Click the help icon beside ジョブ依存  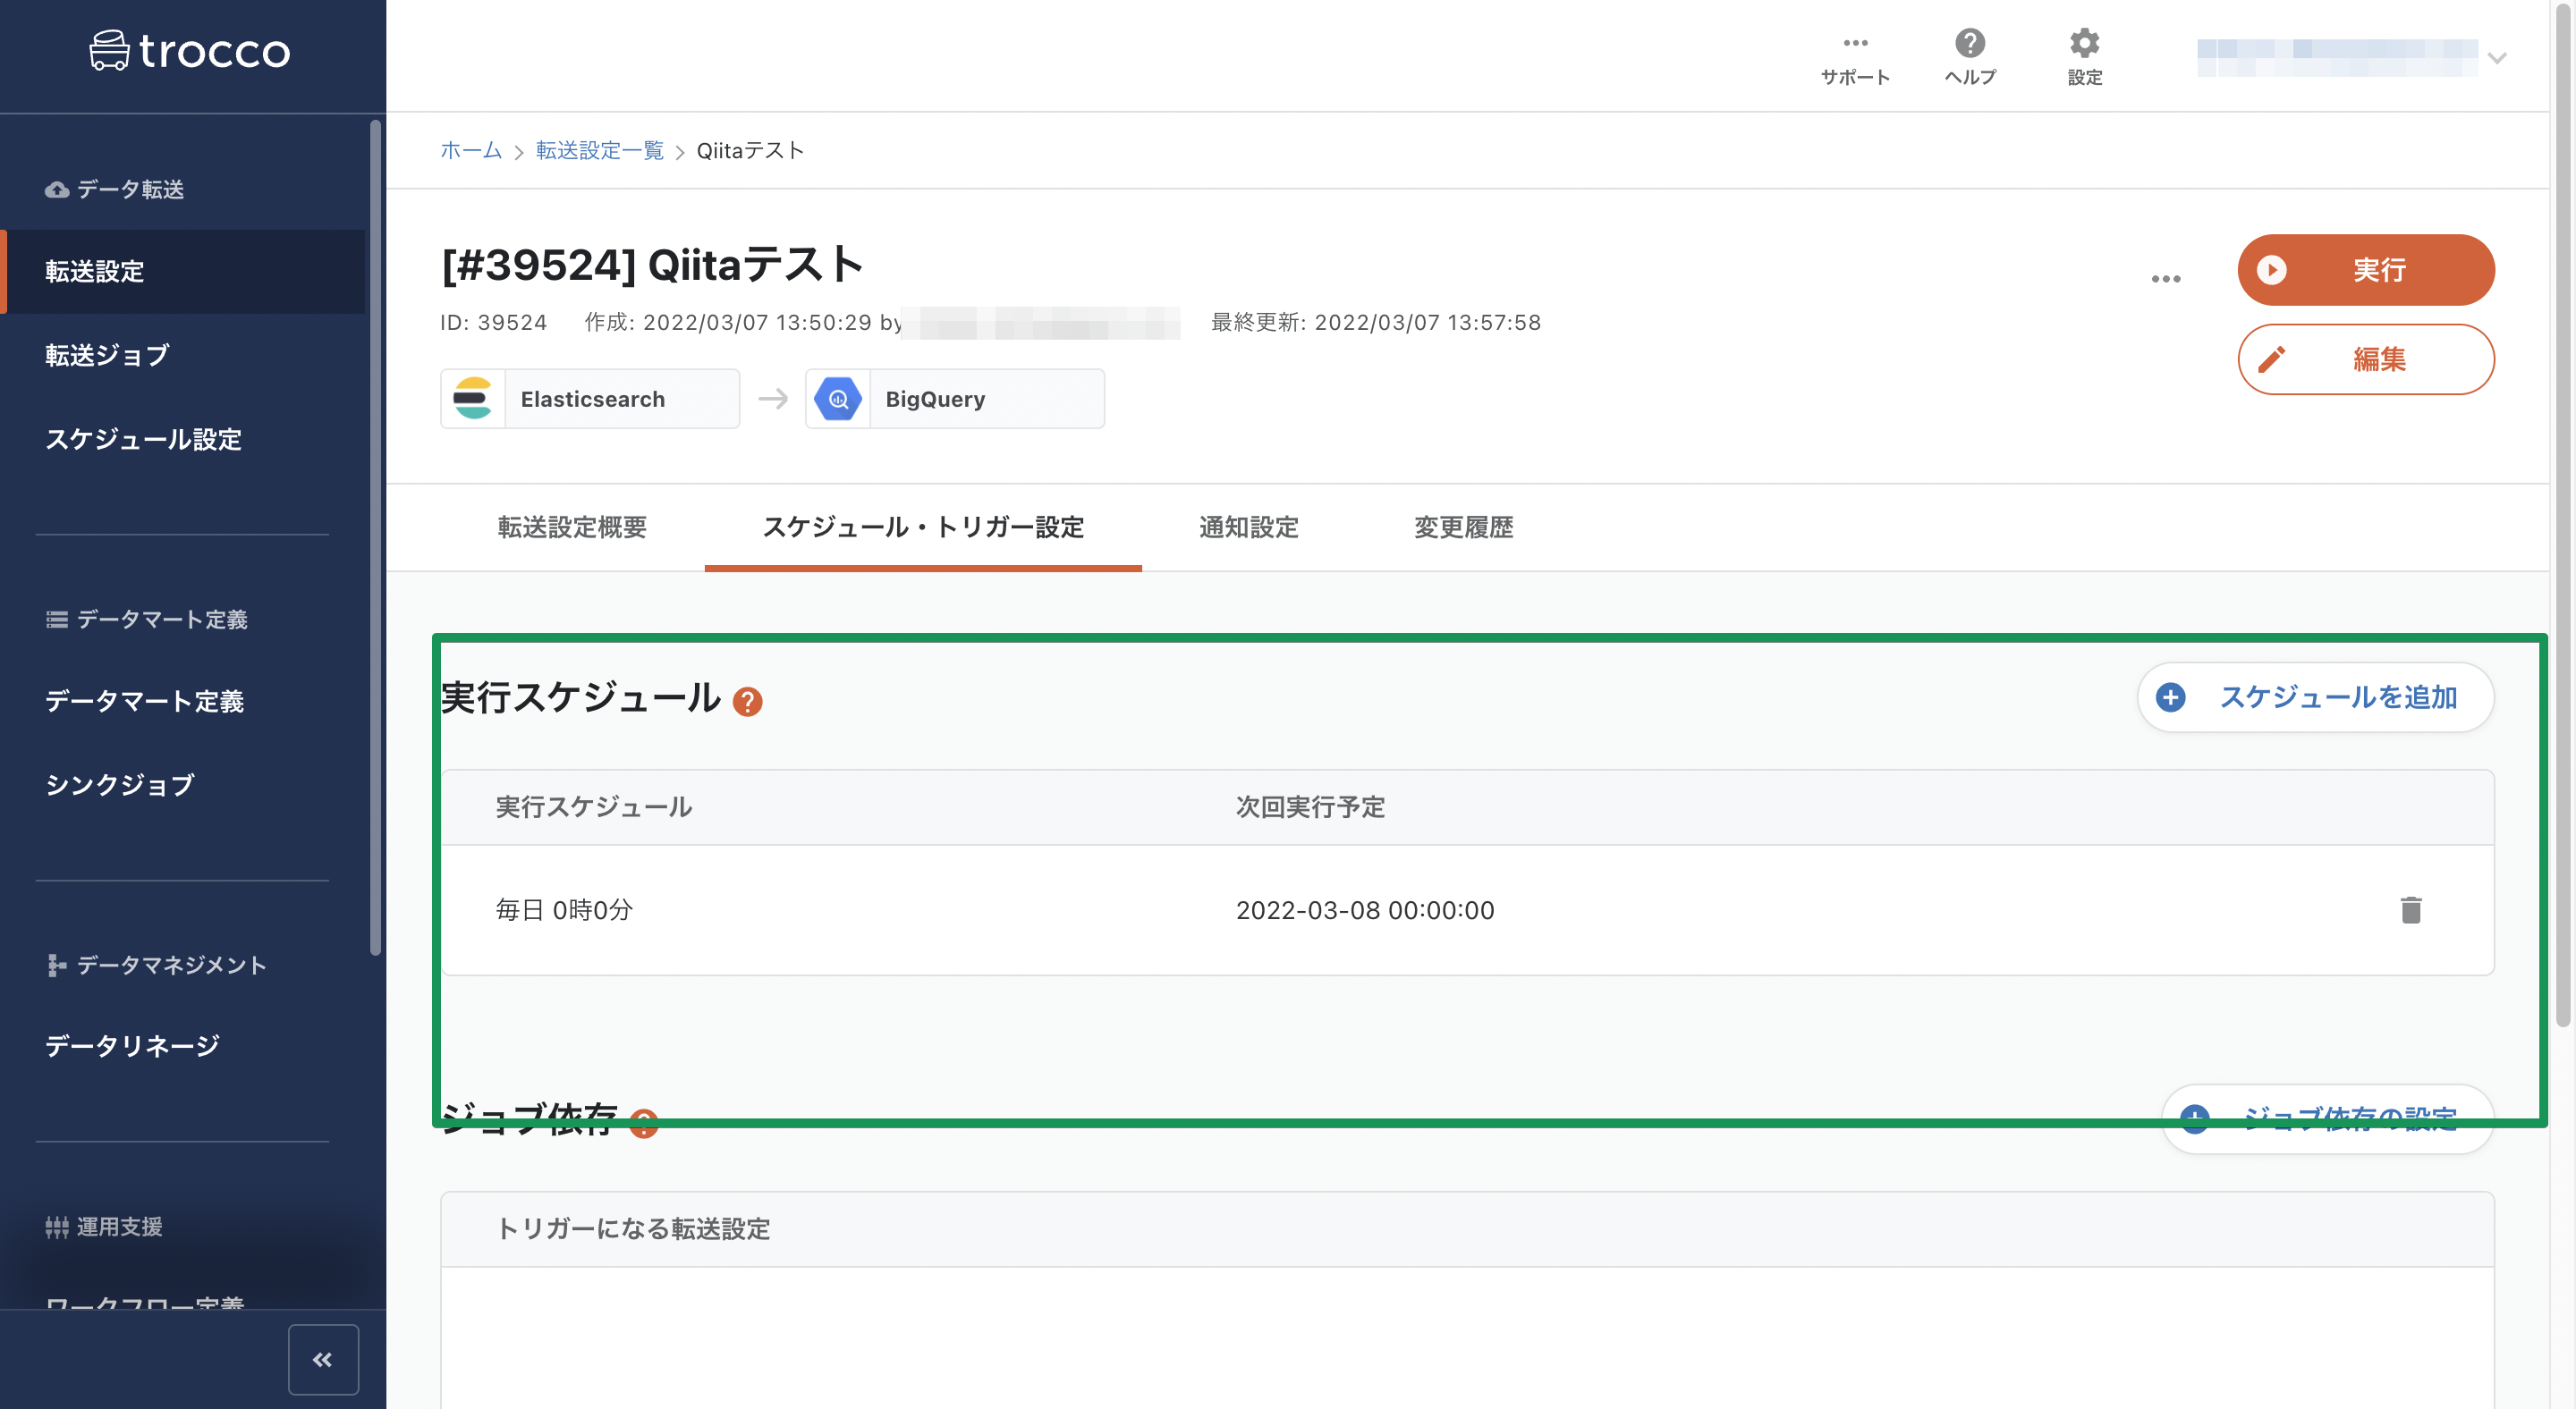[645, 1124]
